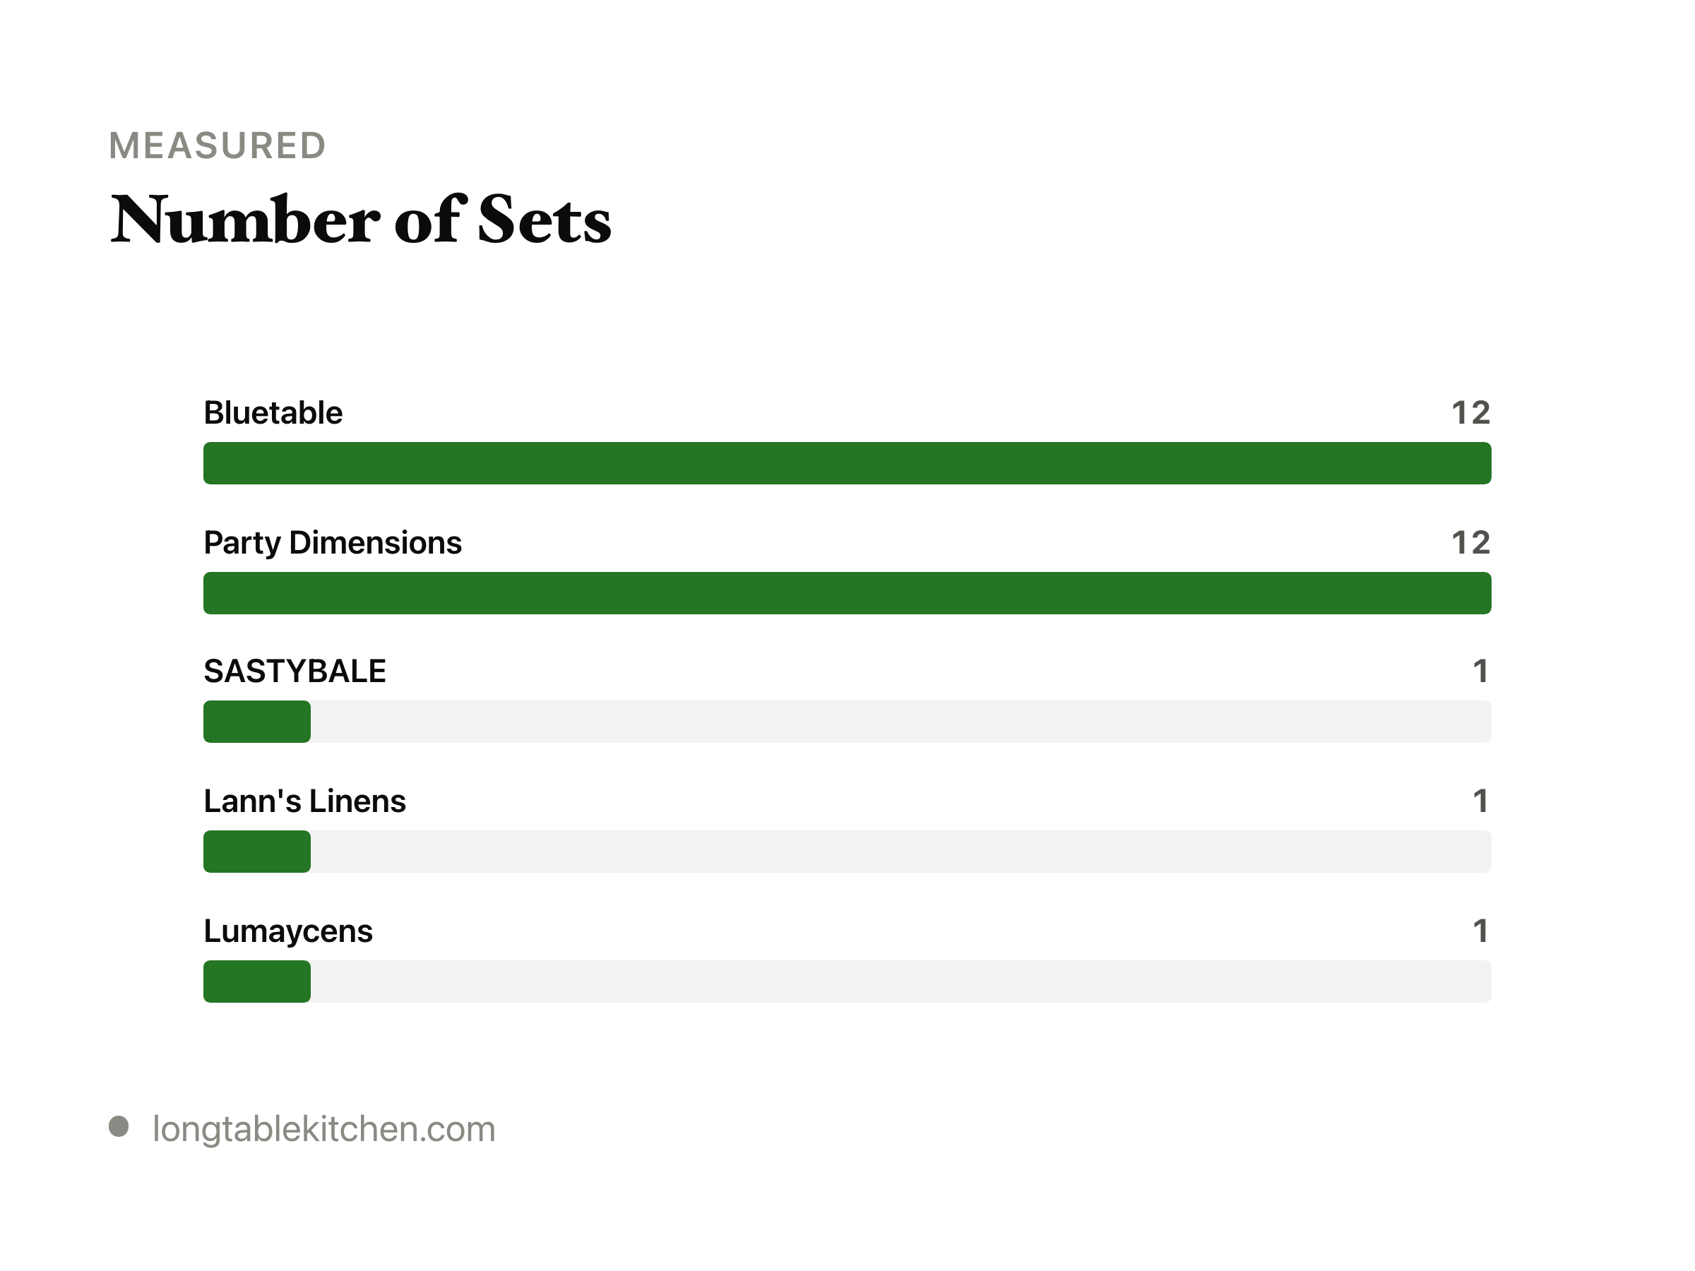This screenshot has width=1695, height=1271.
Task: Select the Lumaycens label
Action: (x=288, y=932)
